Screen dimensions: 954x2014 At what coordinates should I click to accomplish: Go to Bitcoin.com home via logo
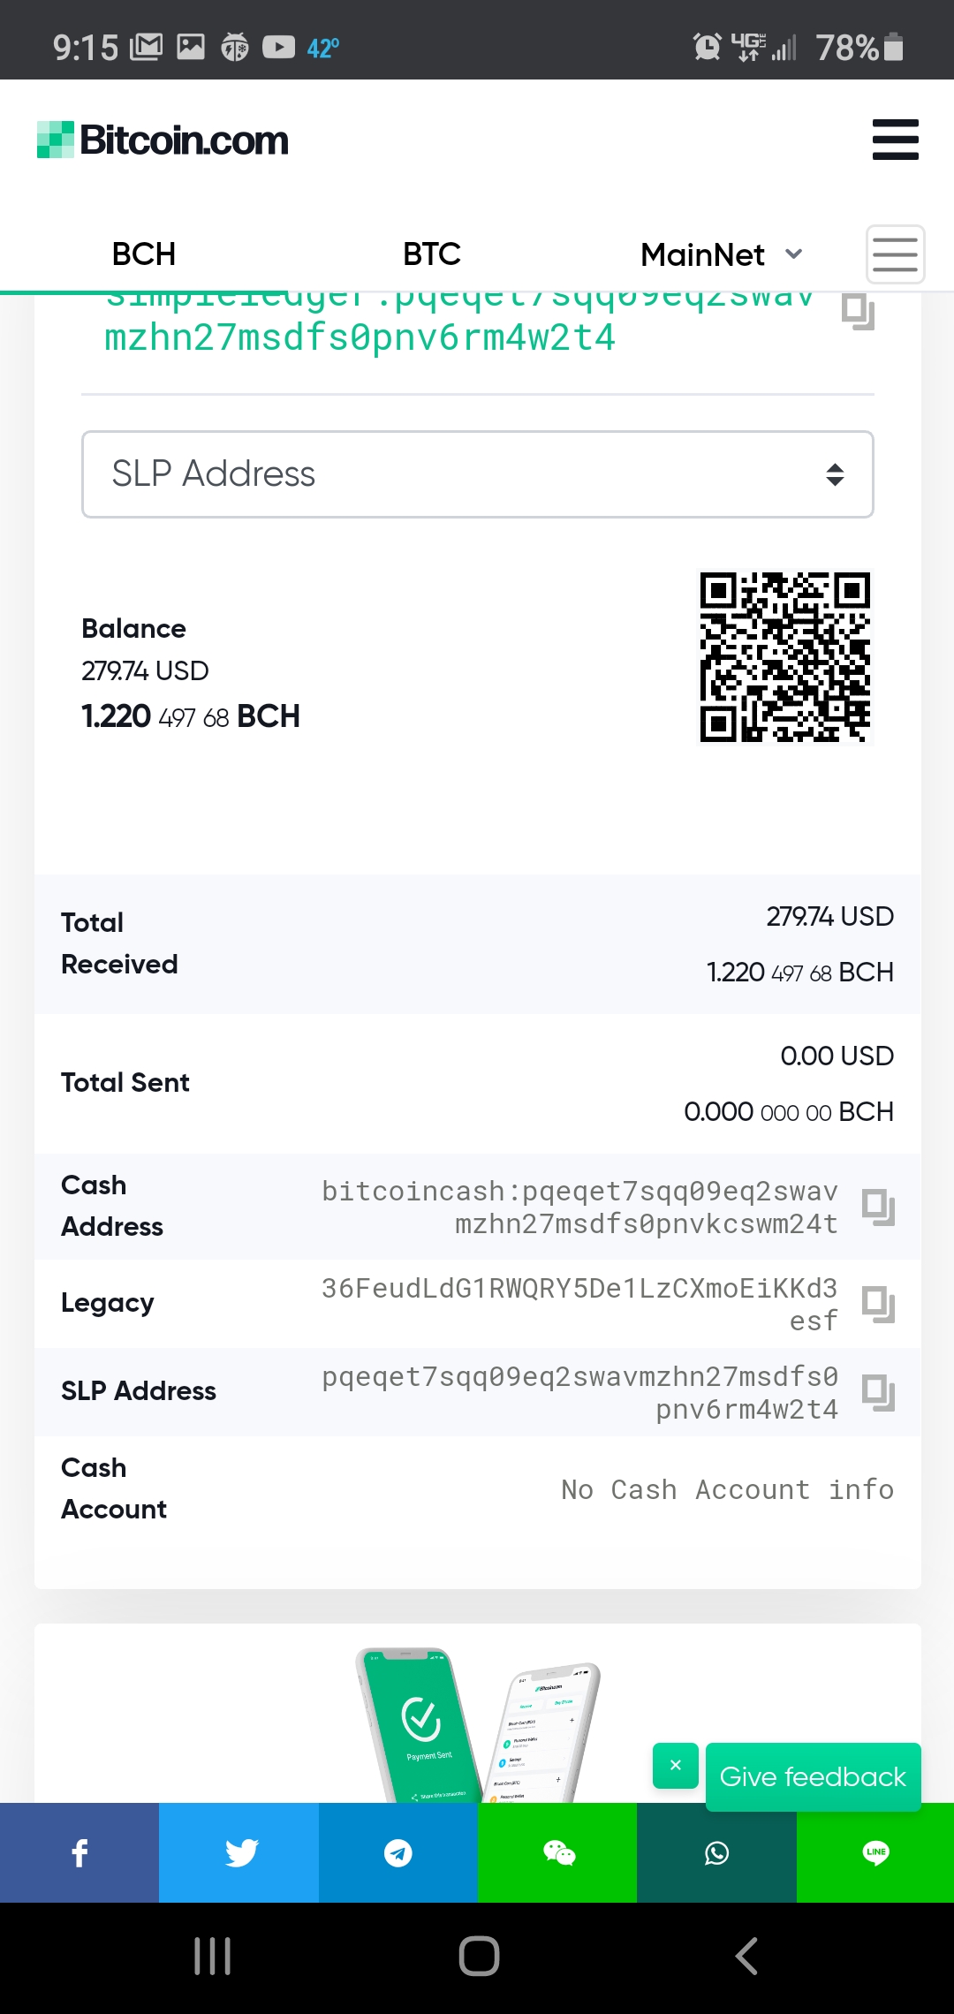coord(163,140)
